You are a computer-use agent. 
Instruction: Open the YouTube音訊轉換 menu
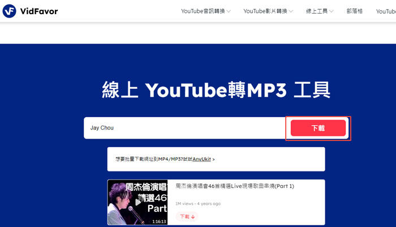point(203,11)
